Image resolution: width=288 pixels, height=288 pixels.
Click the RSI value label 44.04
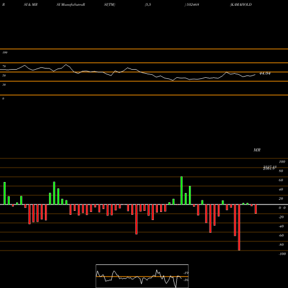click(x=265, y=73)
